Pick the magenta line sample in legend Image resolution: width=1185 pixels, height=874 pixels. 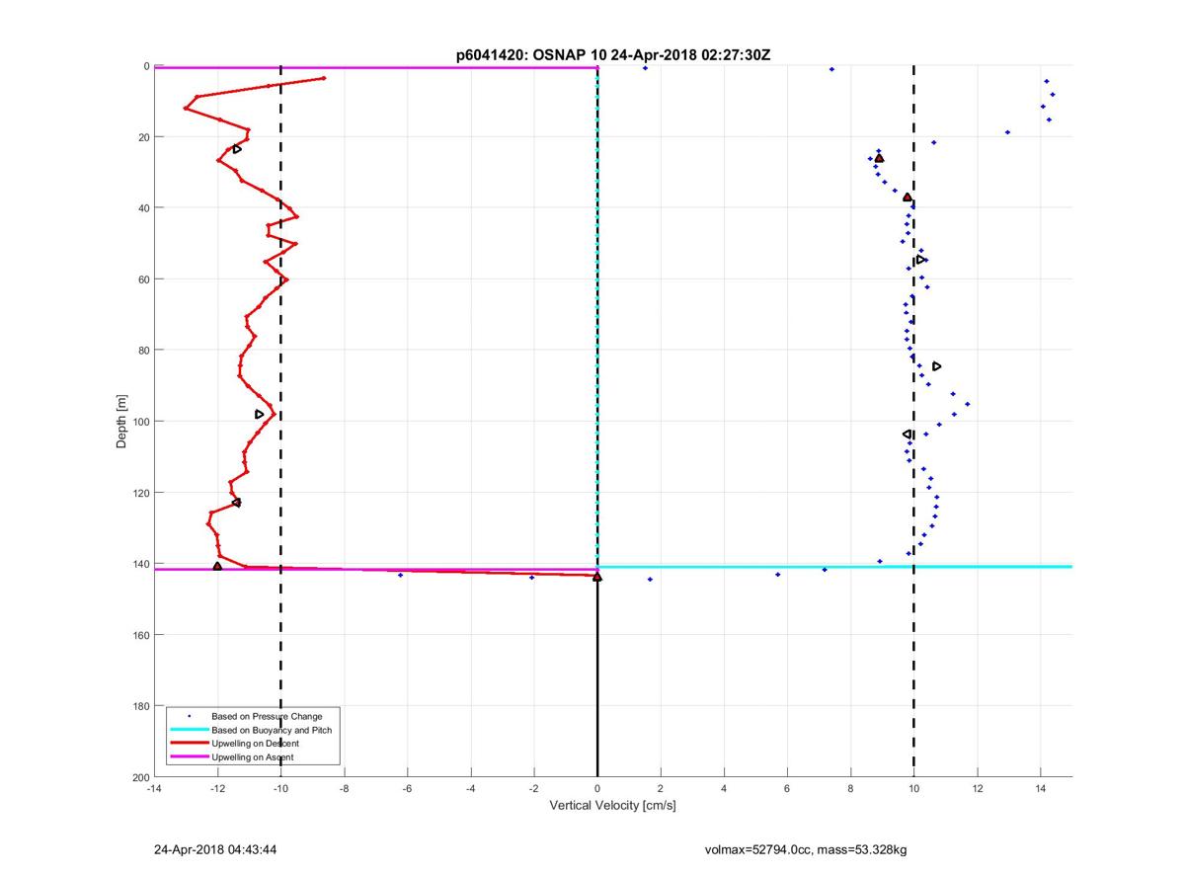[189, 756]
